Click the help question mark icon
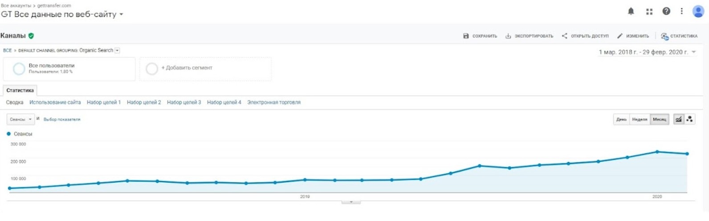709x221 pixels. tap(666, 11)
